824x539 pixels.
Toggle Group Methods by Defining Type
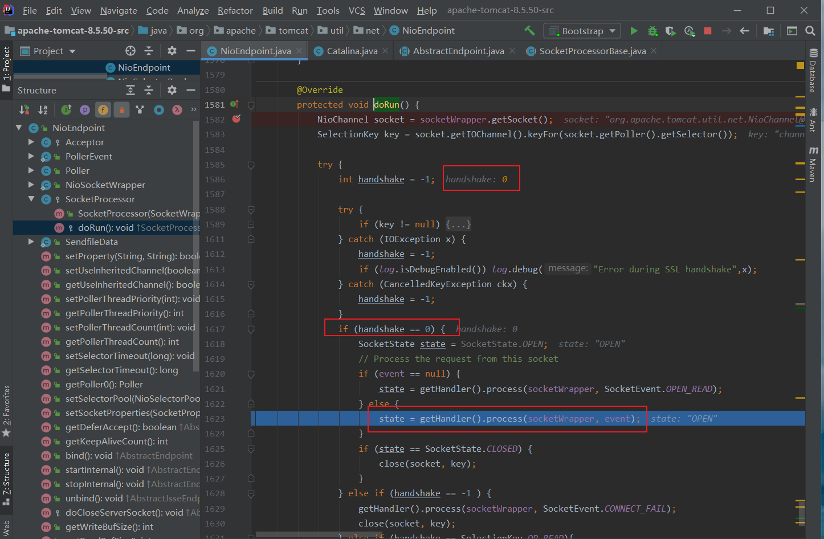[140, 109]
